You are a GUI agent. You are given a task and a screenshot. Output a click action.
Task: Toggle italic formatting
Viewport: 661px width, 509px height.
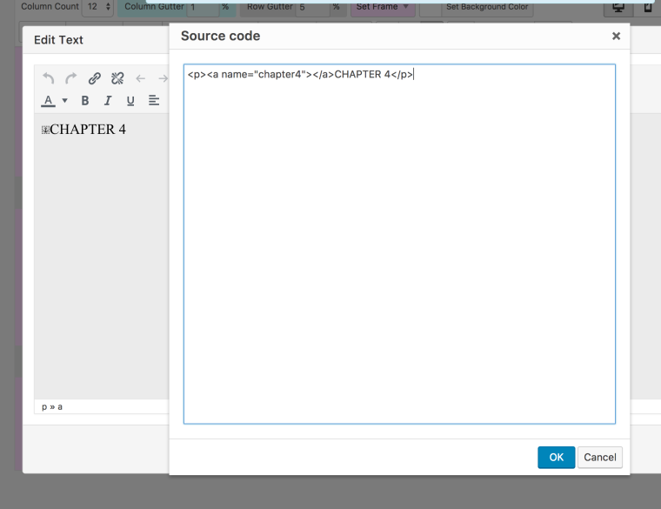(108, 101)
